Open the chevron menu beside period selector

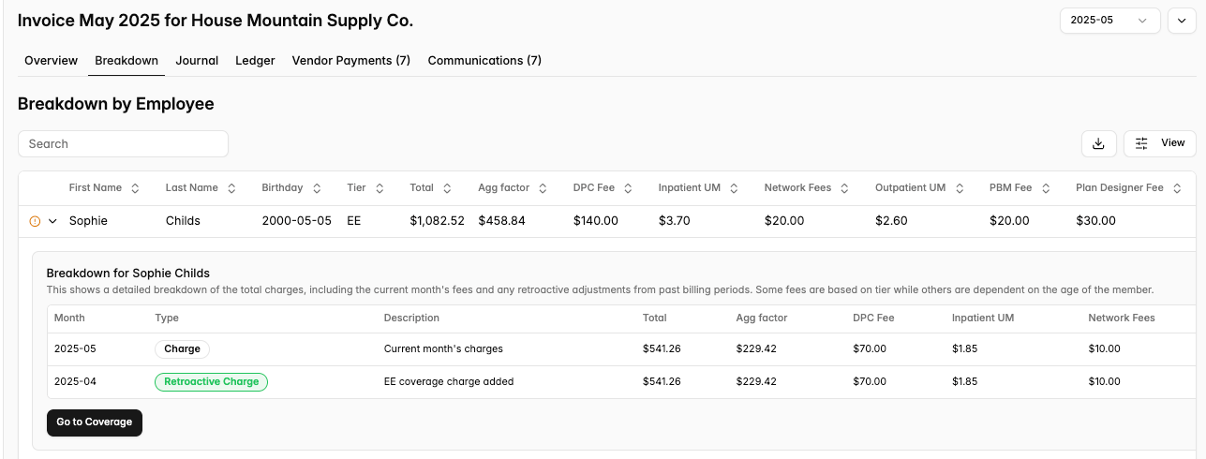pyautogui.click(x=1182, y=20)
